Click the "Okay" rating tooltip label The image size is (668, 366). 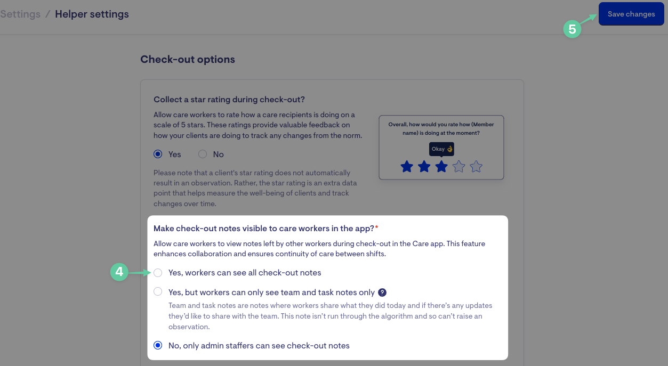point(441,149)
